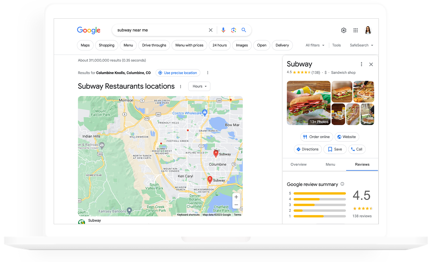This screenshot has height=262, width=432.
Task: Open Google Lens image search
Action: pos(233,30)
